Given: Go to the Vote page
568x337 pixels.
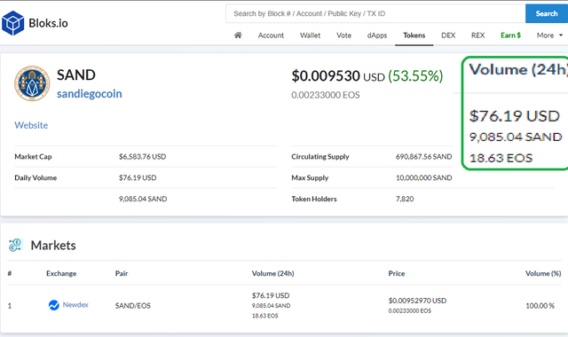Looking at the screenshot, I should 343,35.
